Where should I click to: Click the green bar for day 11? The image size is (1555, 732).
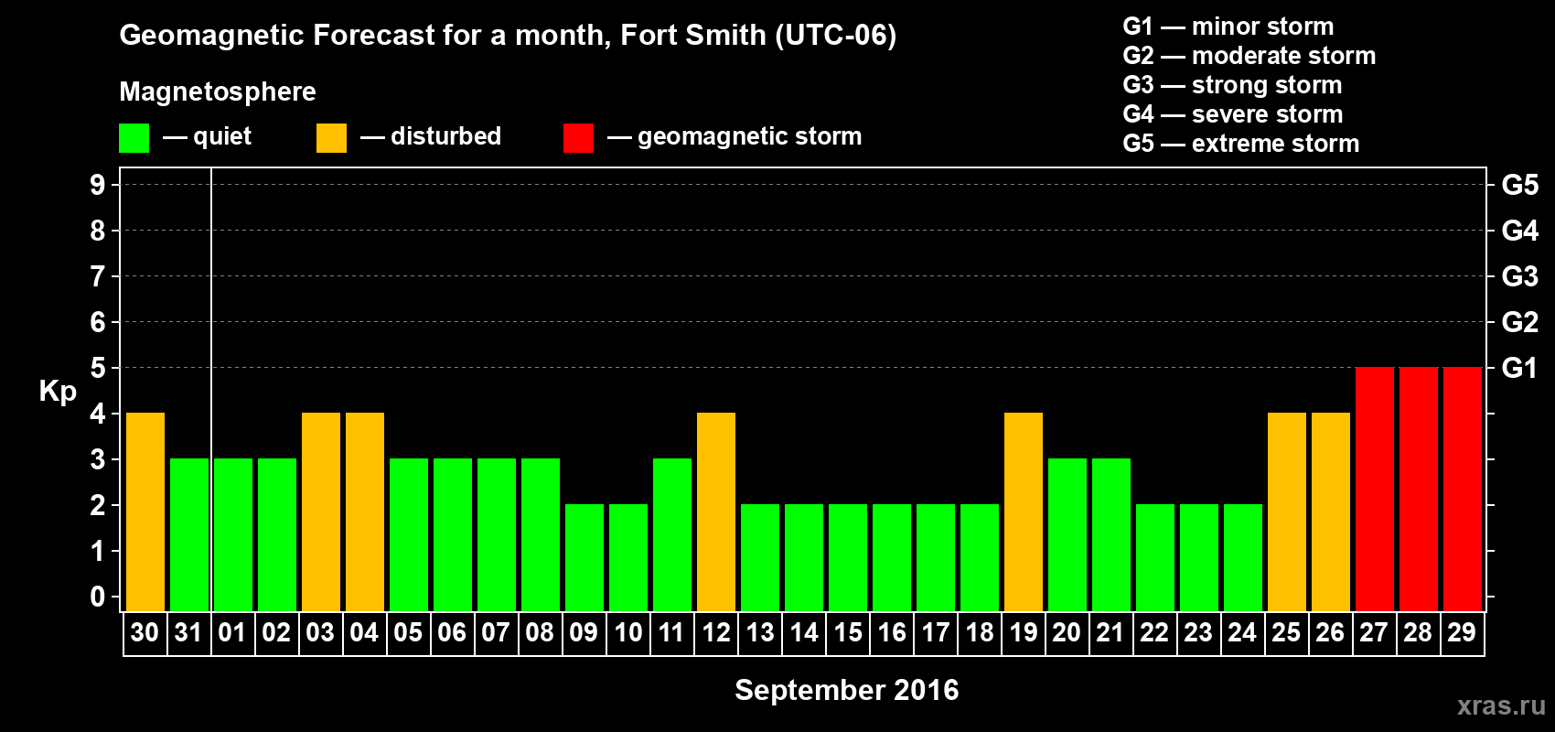point(672,534)
